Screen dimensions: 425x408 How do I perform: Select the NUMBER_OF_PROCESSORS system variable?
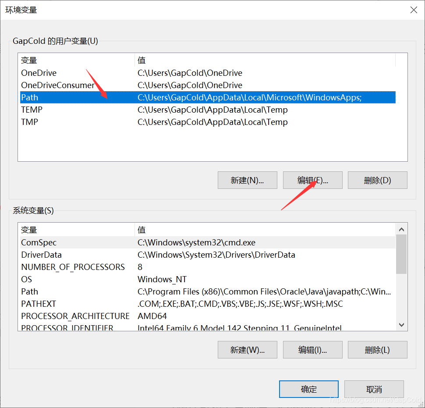coord(208,267)
